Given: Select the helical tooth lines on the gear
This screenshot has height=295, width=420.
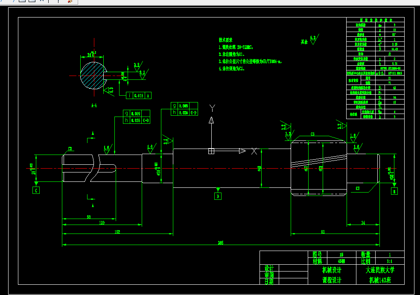Looking at the screenshot, I should point(319,161).
